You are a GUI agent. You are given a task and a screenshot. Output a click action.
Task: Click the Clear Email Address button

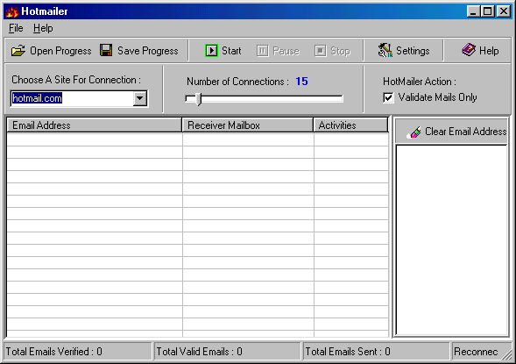451,132
